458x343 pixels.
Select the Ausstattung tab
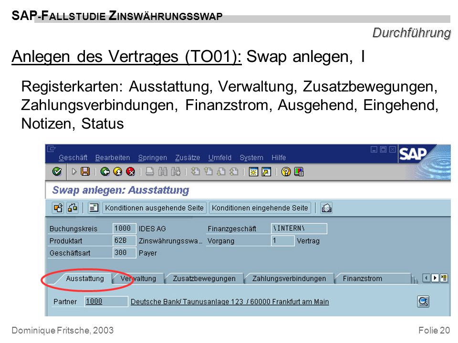pyautogui.click(x=85, y=279)
